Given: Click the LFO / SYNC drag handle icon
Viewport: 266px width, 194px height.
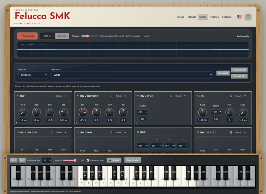Looking at the screenshot, I should point(111,132).
